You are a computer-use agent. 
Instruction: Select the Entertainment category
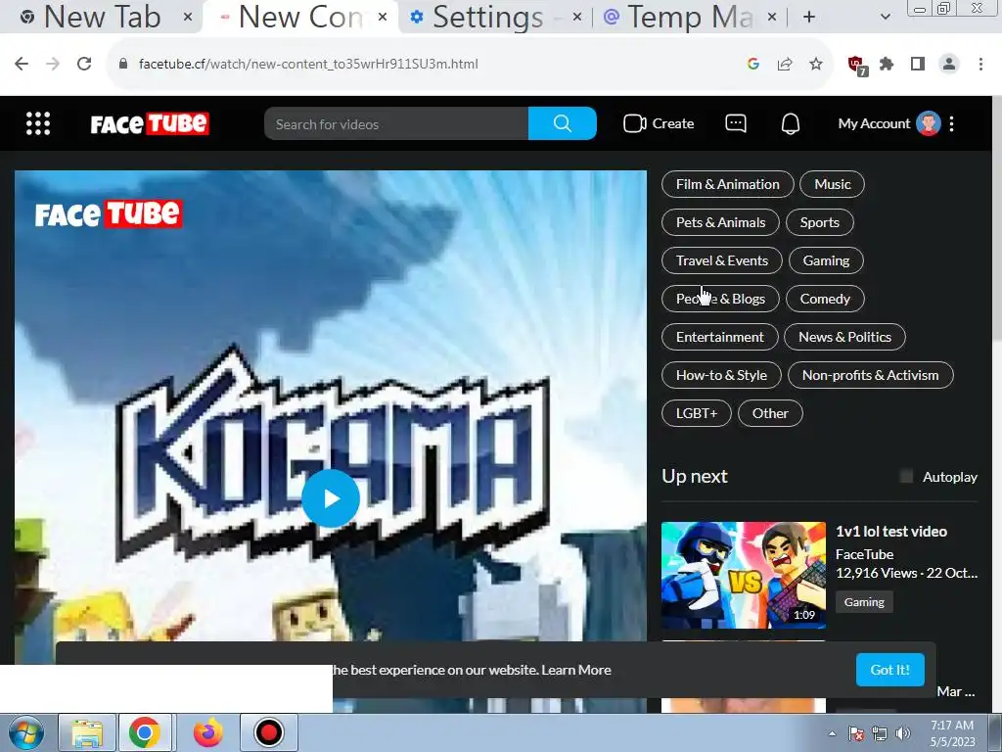coord(719,337)
